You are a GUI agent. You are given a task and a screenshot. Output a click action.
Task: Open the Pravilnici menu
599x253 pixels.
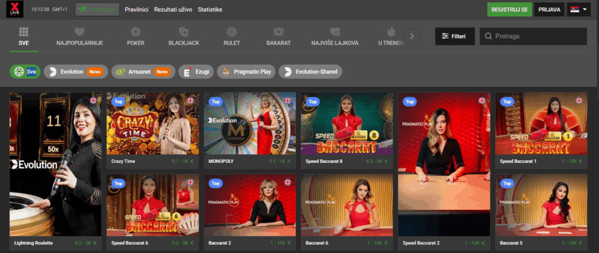tap(136, 9)
